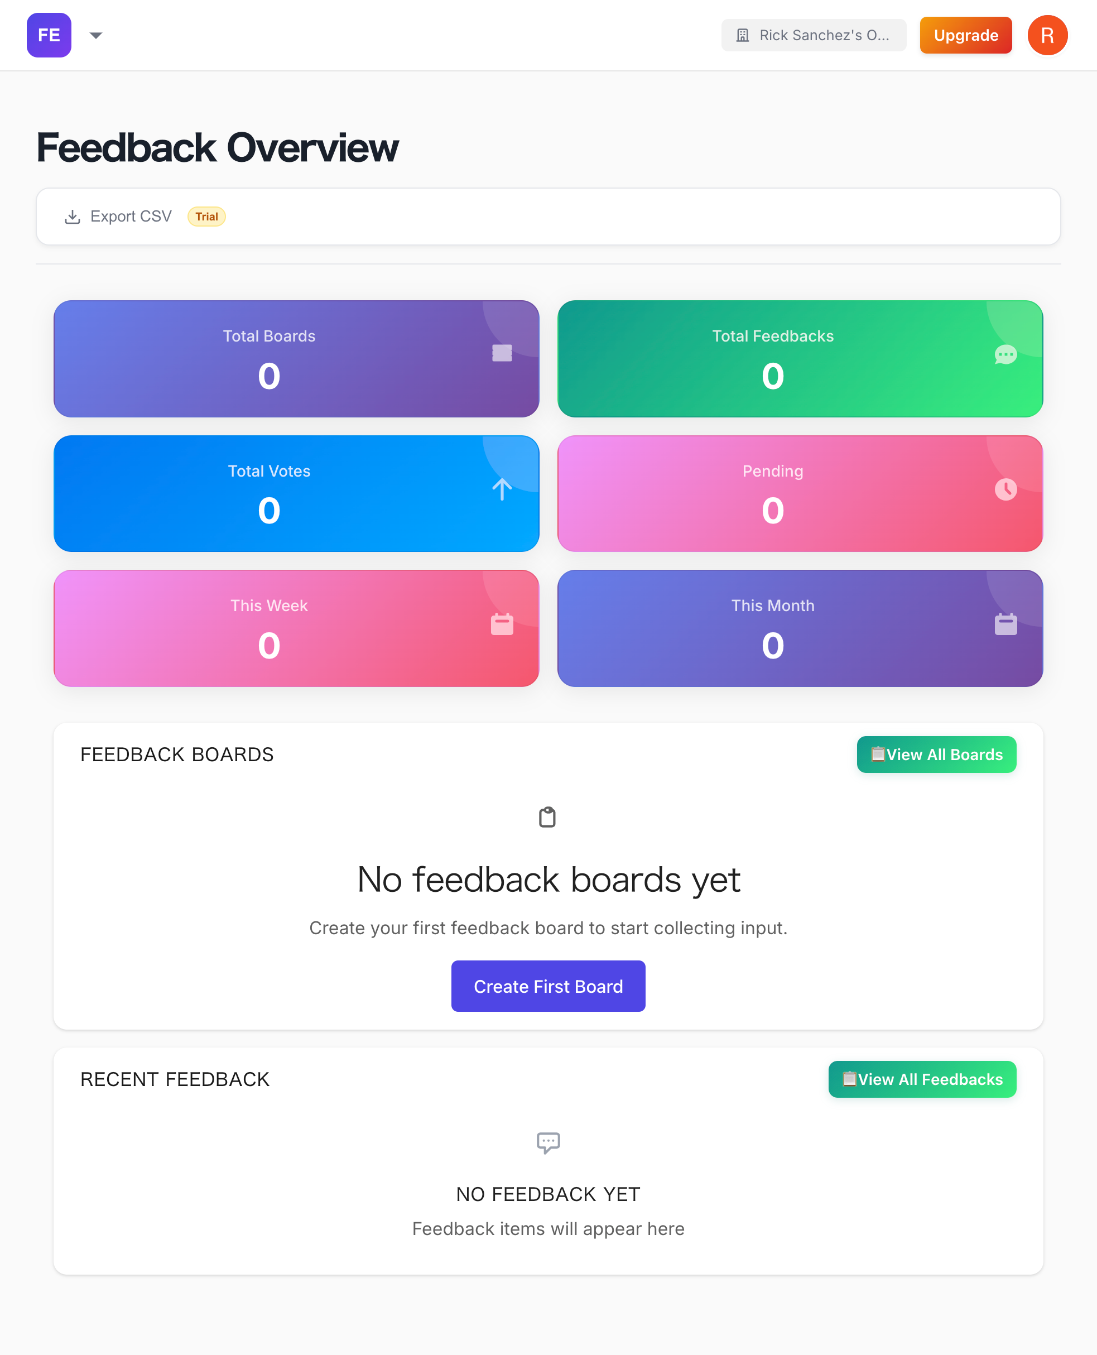Viewport: 1097px width, 1355px height.
Task: Click the calendar icon on This Week card
Action: 501,624
